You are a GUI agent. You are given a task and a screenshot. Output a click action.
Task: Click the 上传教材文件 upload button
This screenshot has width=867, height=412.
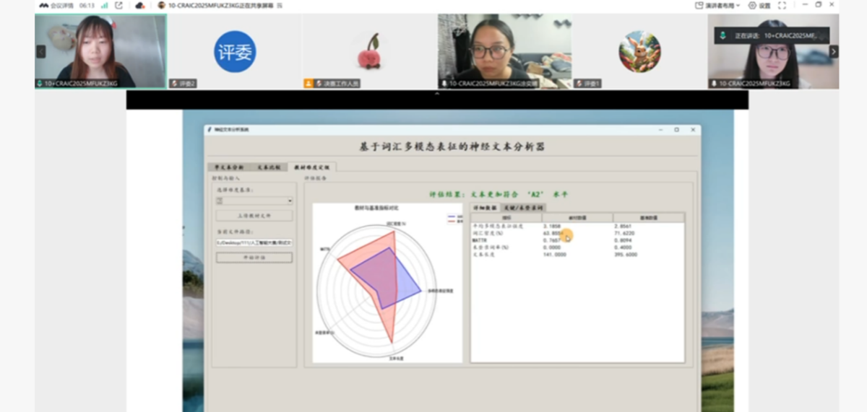point(254,216)
